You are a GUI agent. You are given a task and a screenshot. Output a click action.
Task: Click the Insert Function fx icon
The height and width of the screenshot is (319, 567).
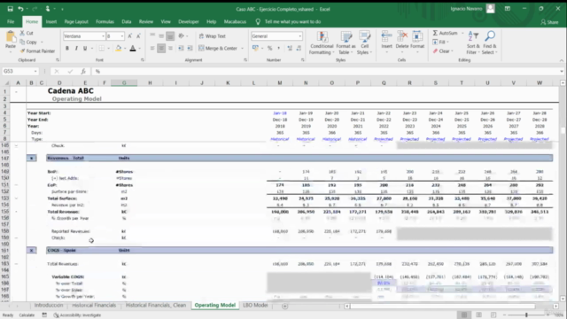click(83, 71)
